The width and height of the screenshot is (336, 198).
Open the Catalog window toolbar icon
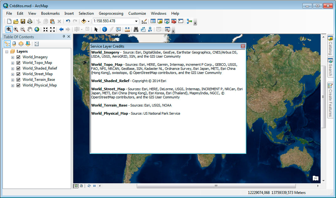click(160, 21)
